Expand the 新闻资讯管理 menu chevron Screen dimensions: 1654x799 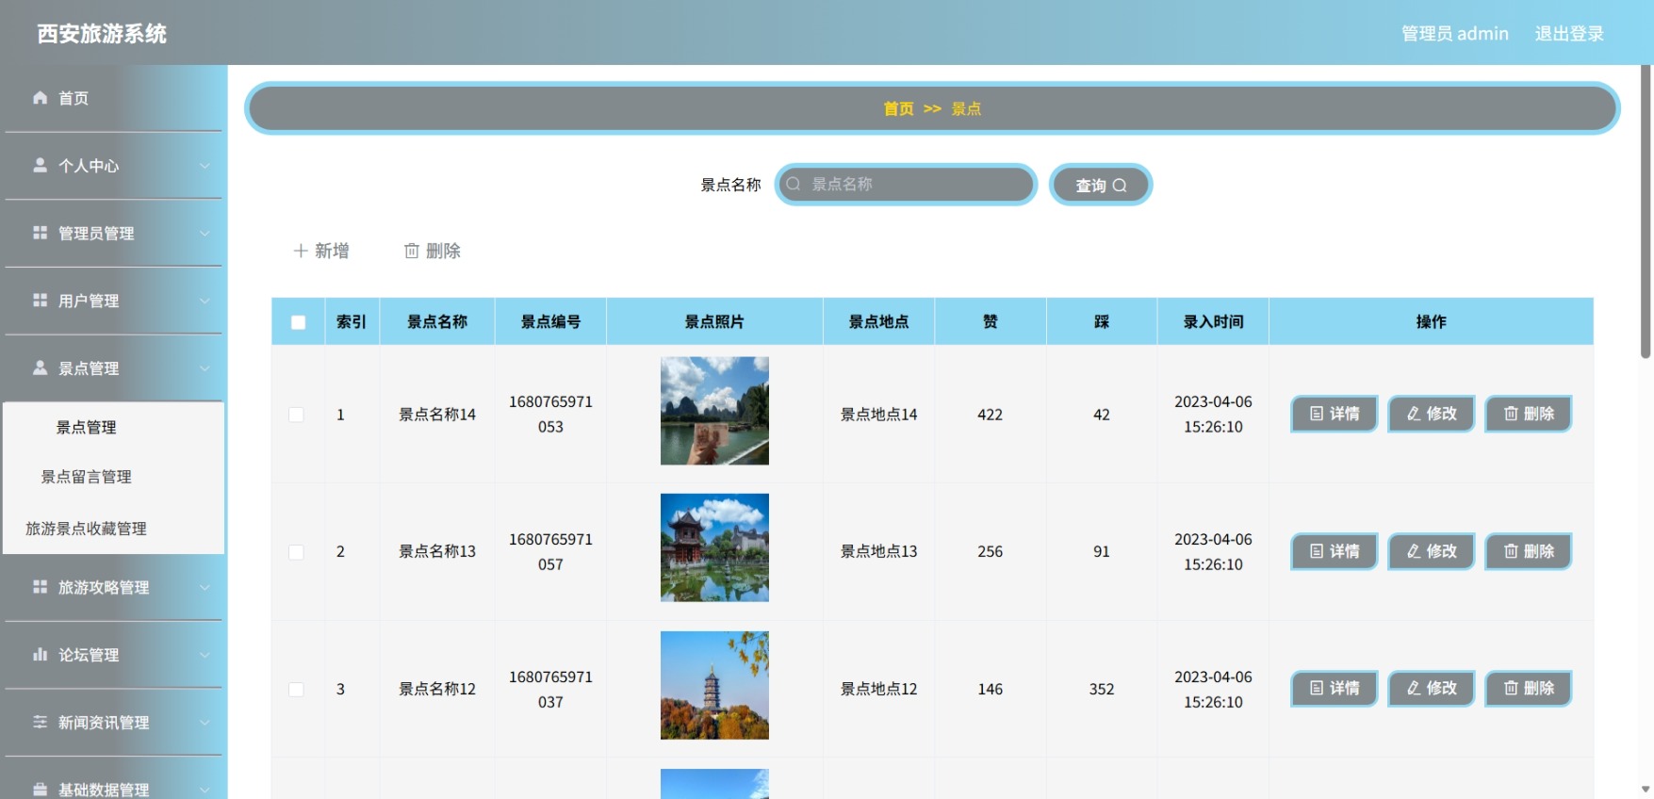click(x=205, y=723)
